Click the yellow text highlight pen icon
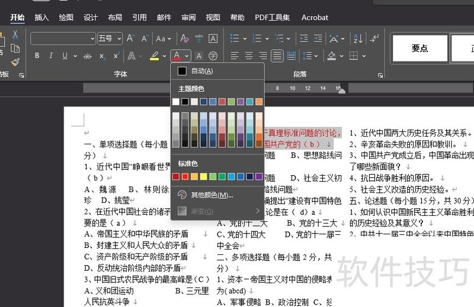This screenshot has width=474, height=307. (x=153, y=56)
